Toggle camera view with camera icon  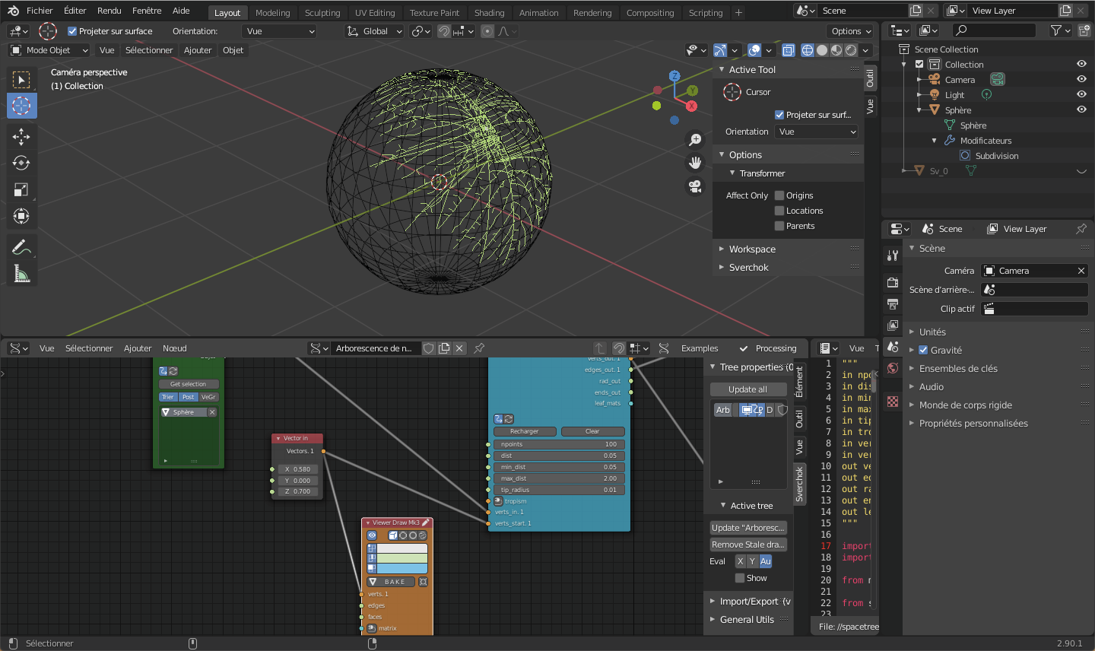coord(695,186)
